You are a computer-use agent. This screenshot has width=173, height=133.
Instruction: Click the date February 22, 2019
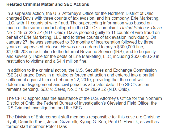coord(74,80)
